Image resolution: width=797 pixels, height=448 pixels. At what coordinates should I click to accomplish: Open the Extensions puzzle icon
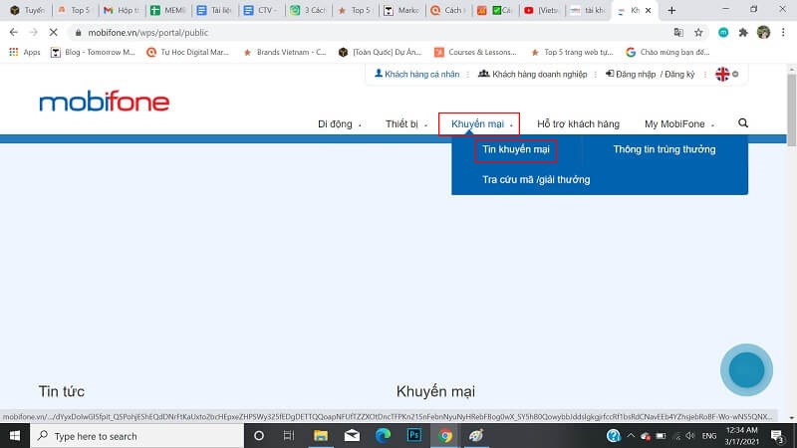(743, 33)
